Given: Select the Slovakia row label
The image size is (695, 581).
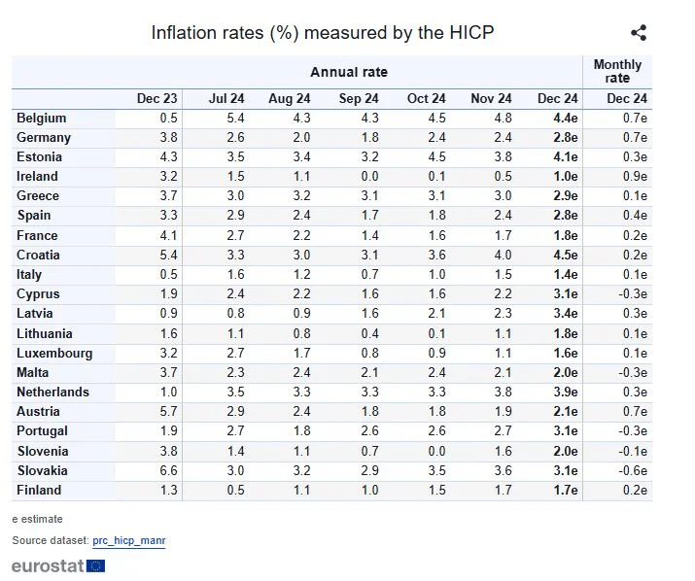Looking at the screenshot, I should coord(43,470).
